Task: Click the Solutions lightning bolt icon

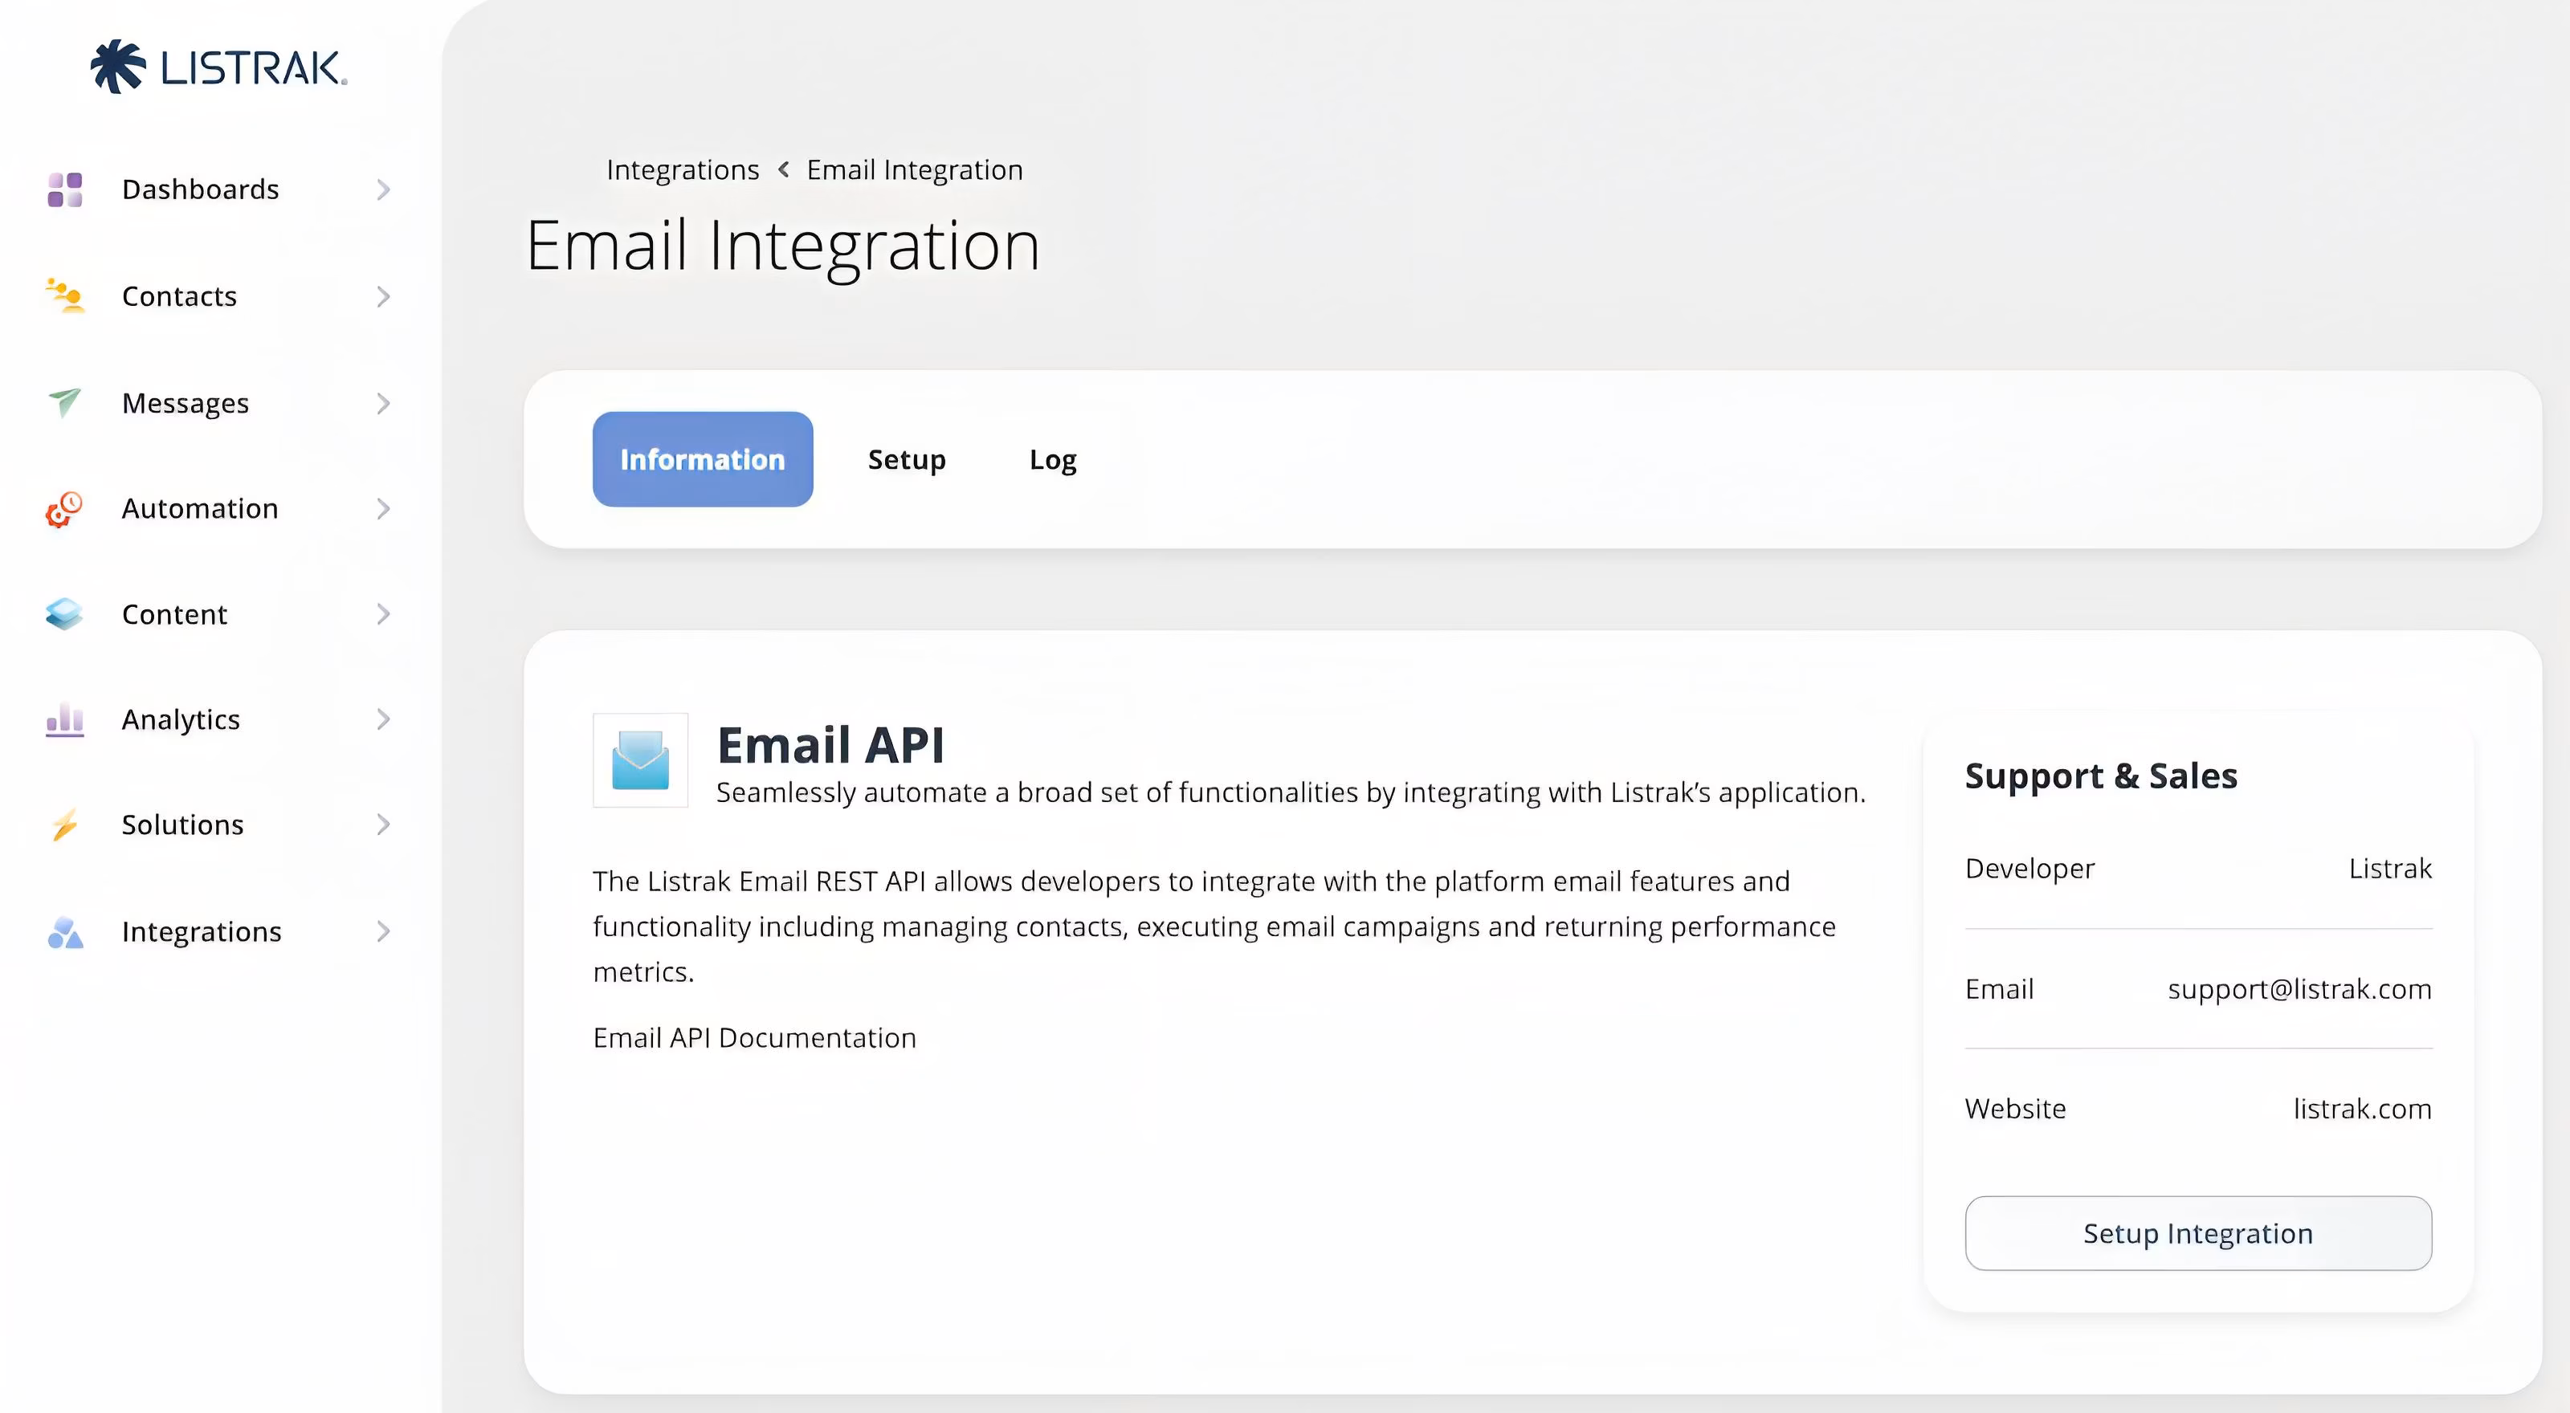Action: click(65, 825)
